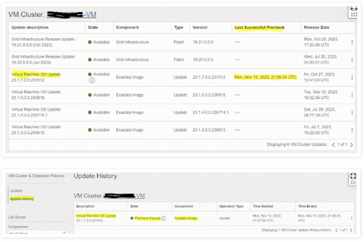364x242 pixels.
Task: Open actions menu for Grid Infrastructure 19.21.0.0.0 row
Action: pos(352,42)
